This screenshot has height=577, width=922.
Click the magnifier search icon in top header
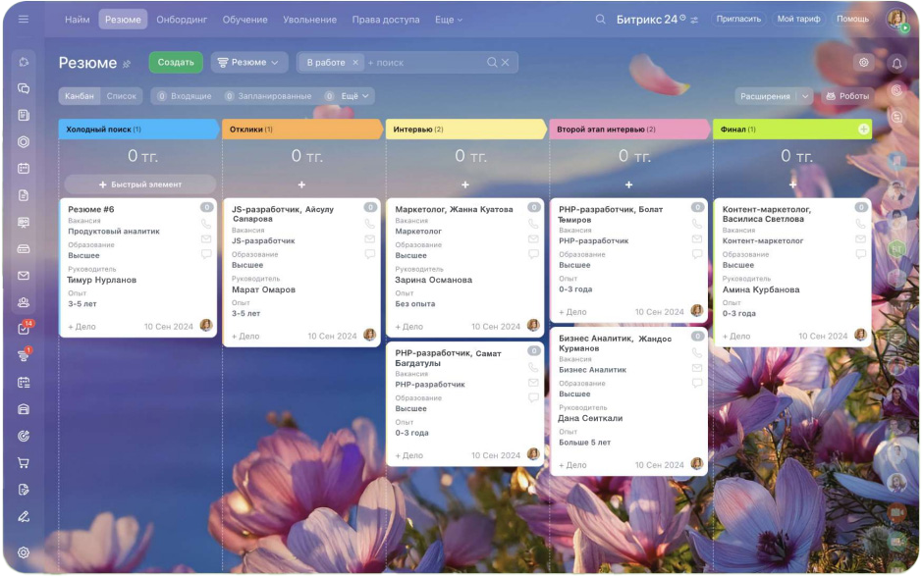(x=601, y=20)
